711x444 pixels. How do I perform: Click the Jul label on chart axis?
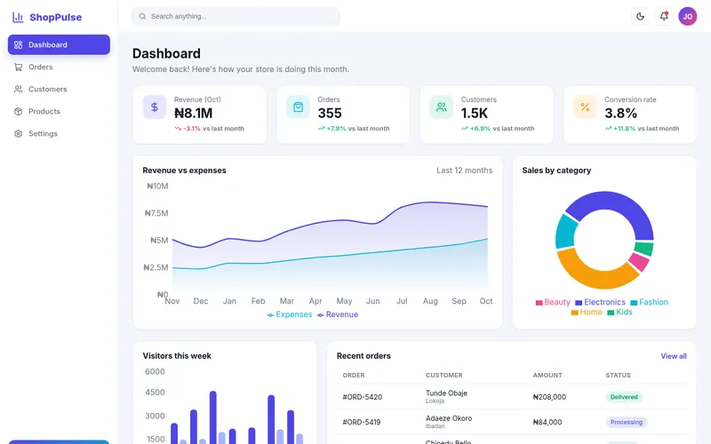(402, 301)
